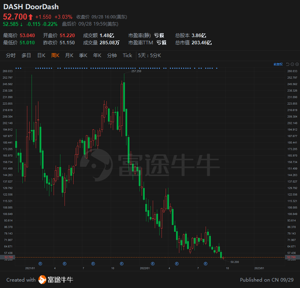Select the 日K daily candlestick tab

point(41,56)
